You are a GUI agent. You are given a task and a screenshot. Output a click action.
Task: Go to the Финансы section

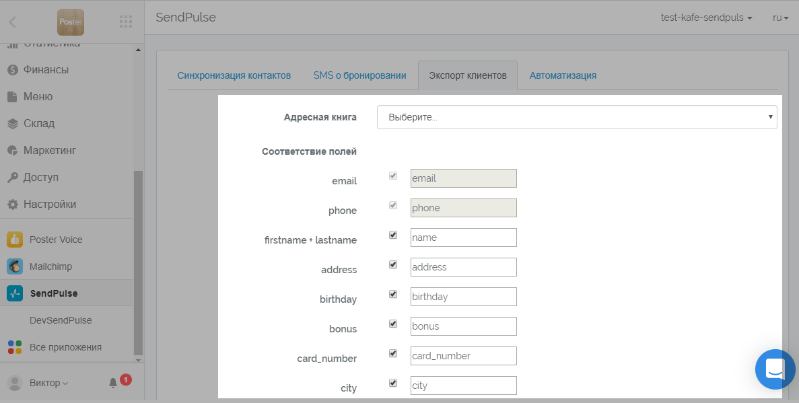[46, 69]
